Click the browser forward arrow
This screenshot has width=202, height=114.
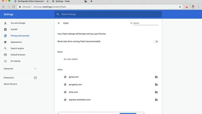pyautogui.click(x=9, y=7)
